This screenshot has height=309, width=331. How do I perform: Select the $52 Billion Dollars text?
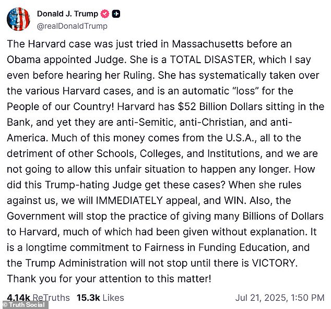coord(220,106)
